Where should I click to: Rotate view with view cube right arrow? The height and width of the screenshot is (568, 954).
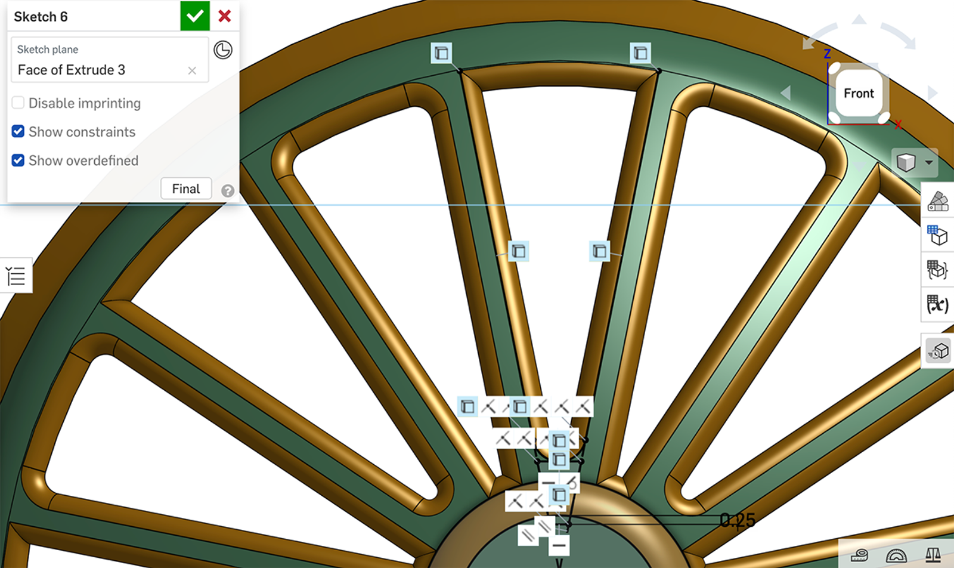[x=933, y=93]
